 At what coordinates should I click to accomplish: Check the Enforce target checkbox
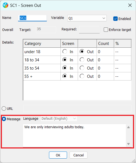coord(106,30)
